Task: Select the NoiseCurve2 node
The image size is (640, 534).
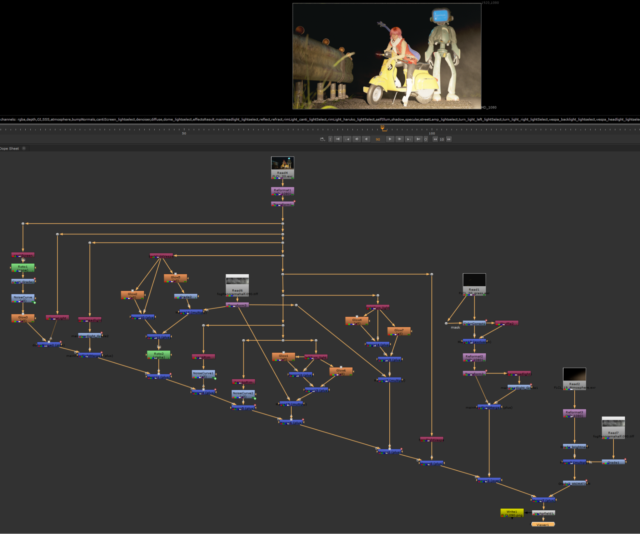Action: point(243,395)
